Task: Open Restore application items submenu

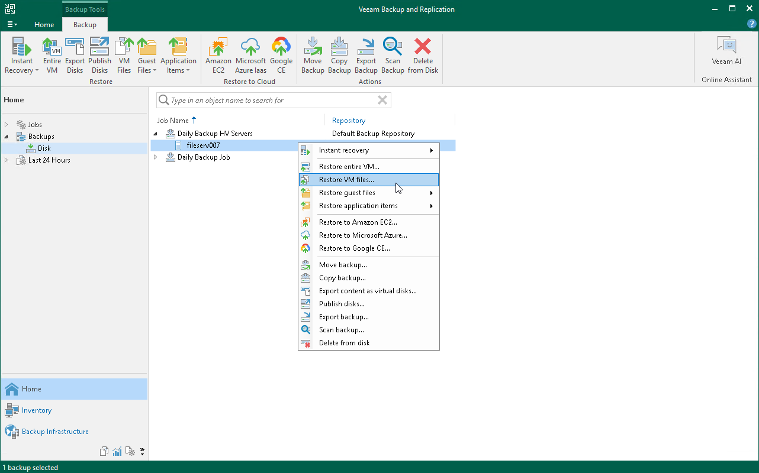Action: 369,206
